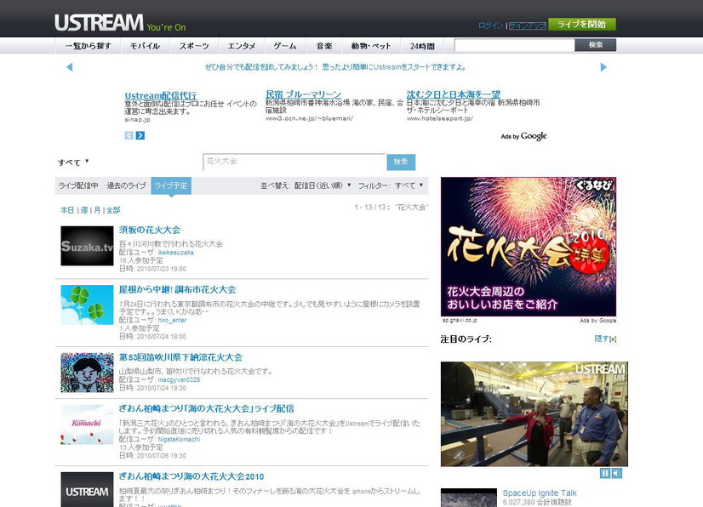Open the 音楽 category

point(324,46)
